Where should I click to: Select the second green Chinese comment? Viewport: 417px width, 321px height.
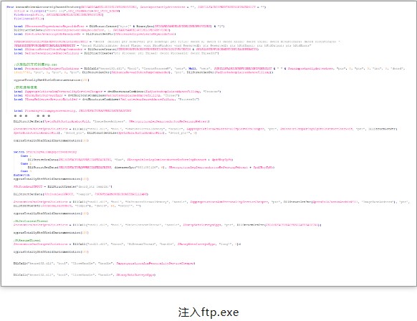pos(26,87)
